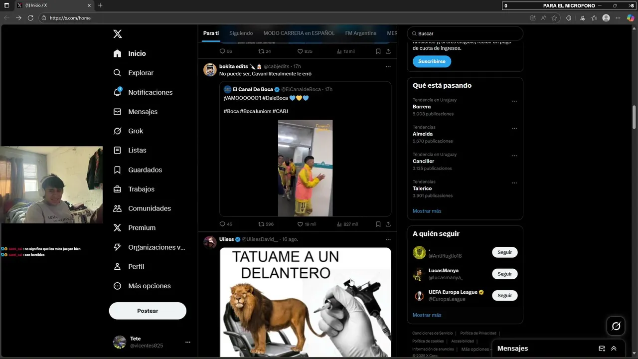Viewport: 638px width, 359px height.
Task: Open Explorar in the sidebar
Action: pos(133,73)
